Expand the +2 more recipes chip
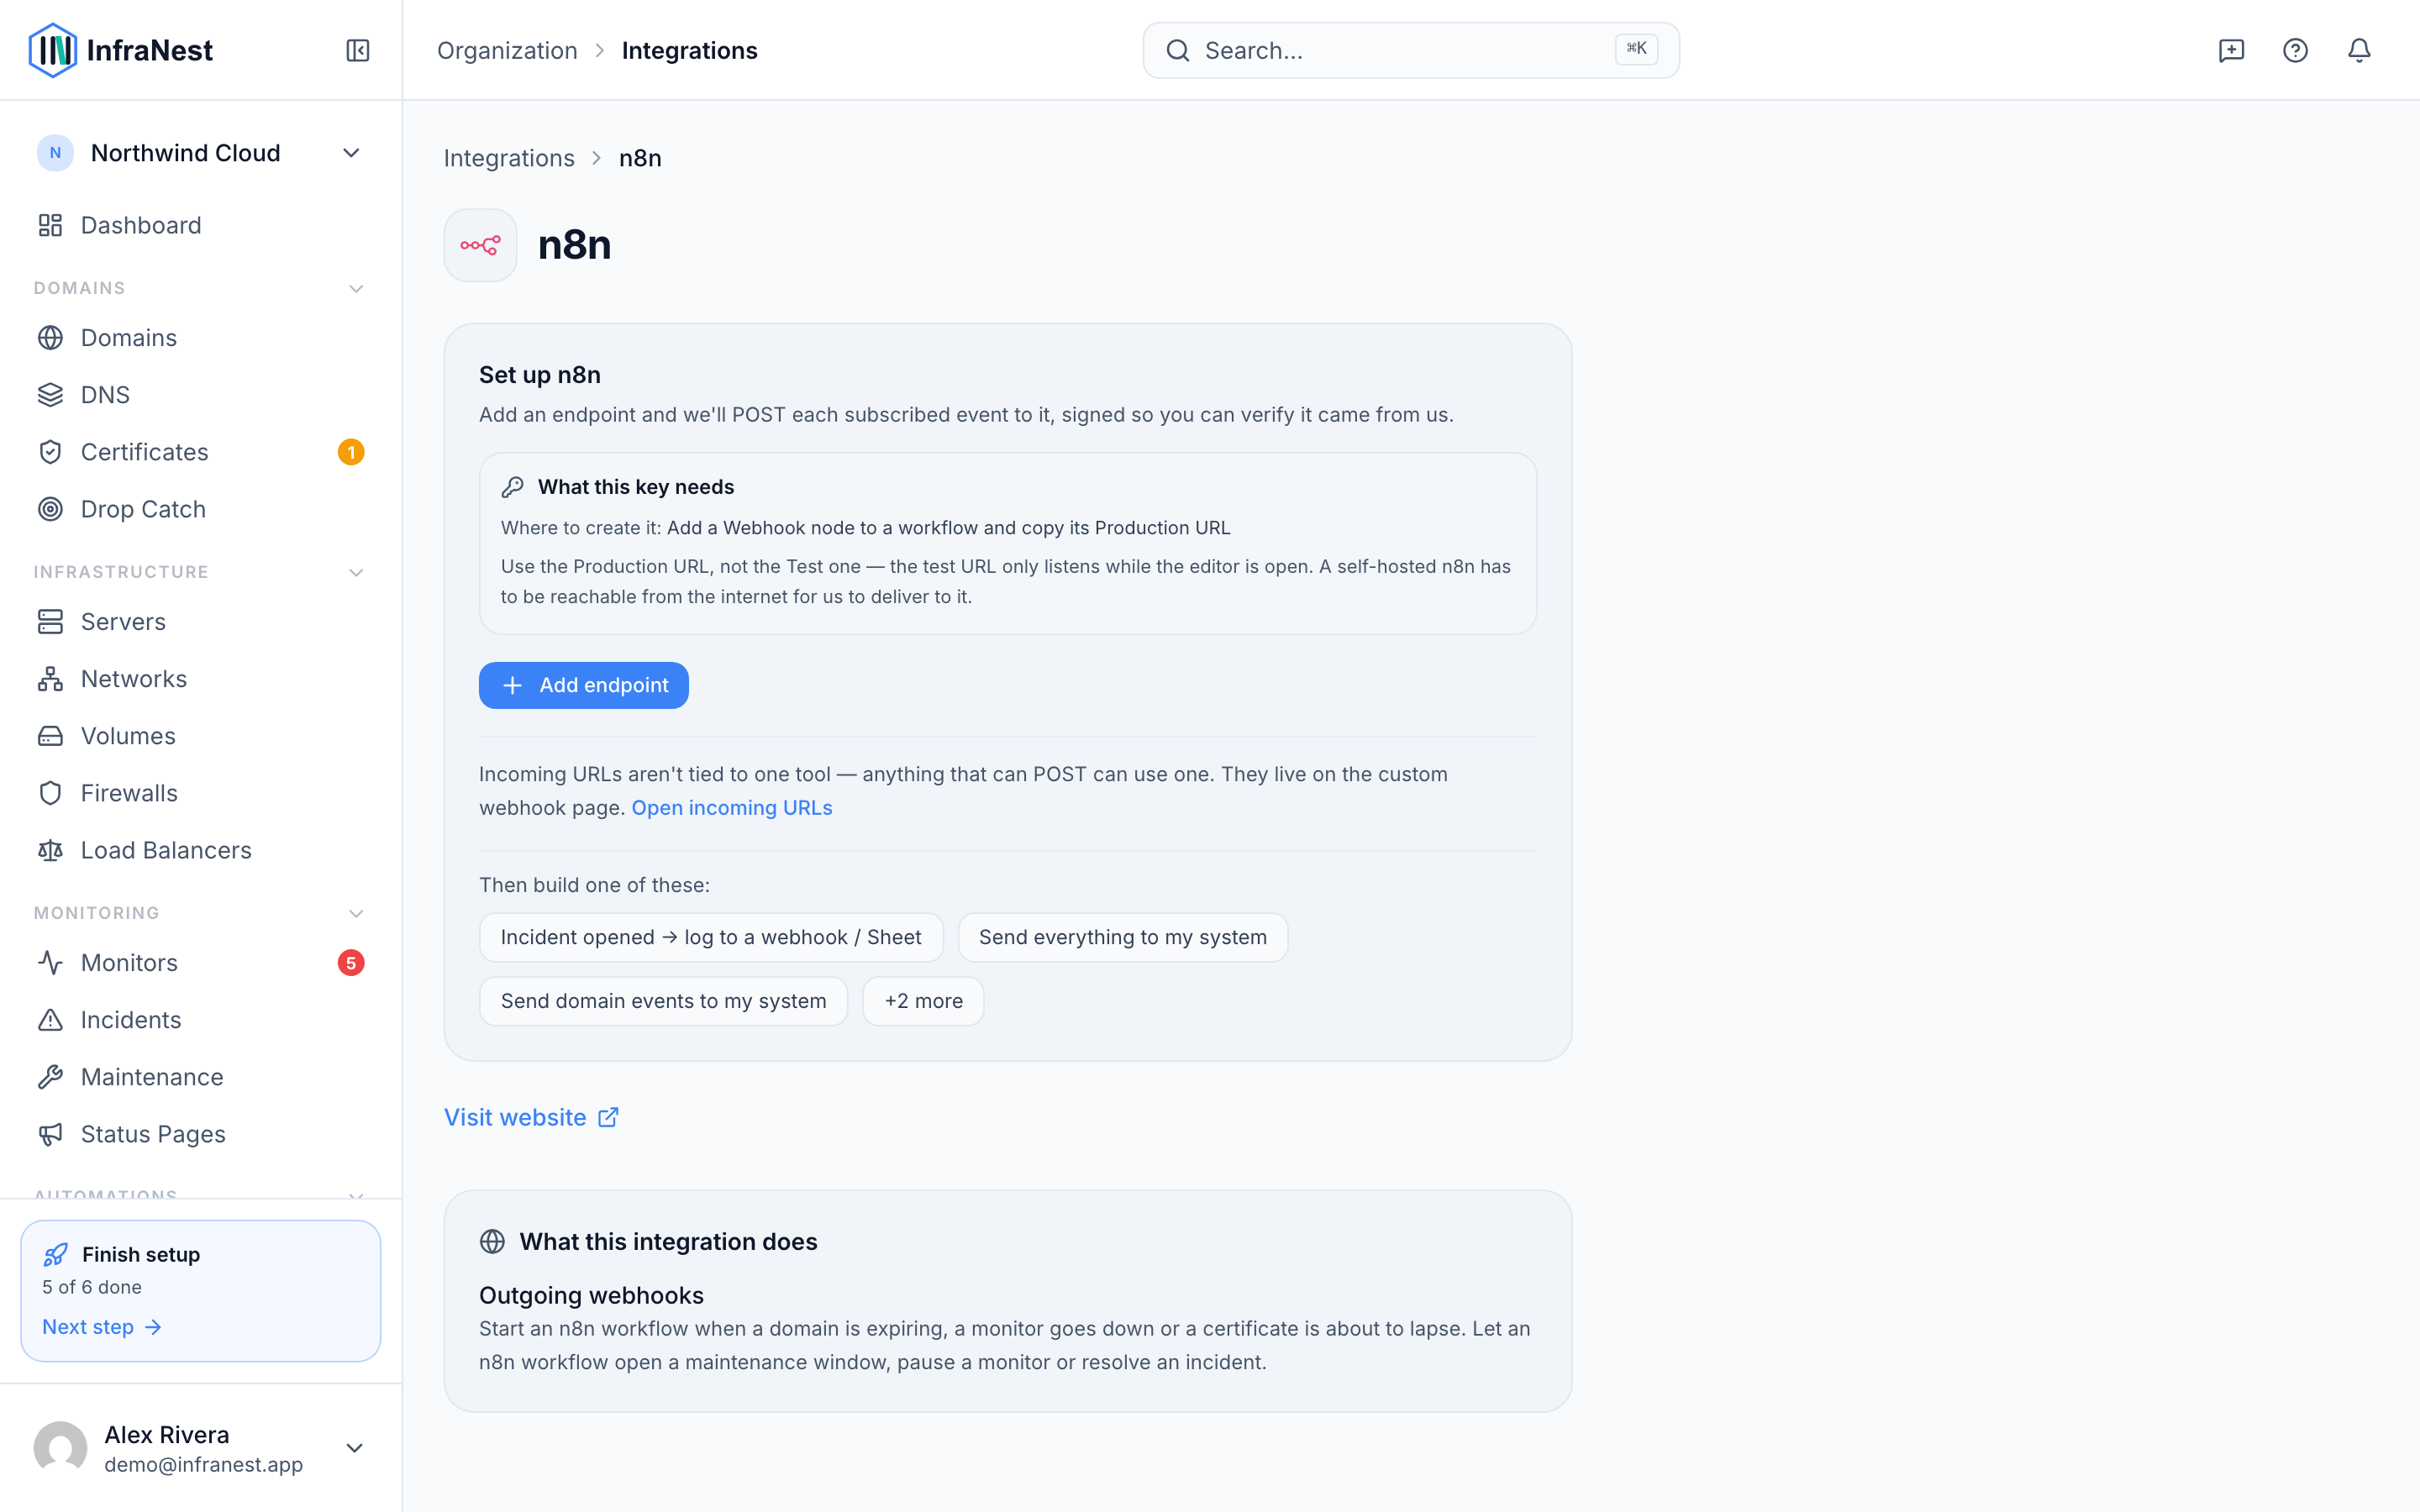The width and height of the screenshot is (2420, 1512). (x=923, y=1001)
